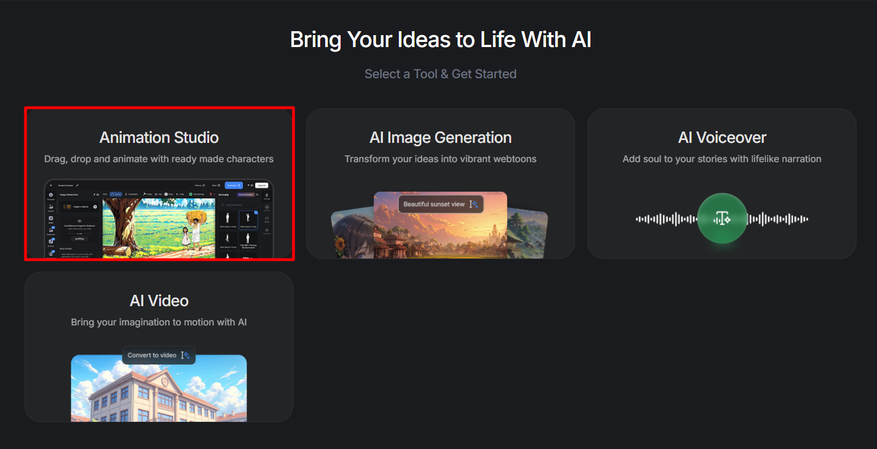Click 'Drag, drop and animate' description text

tap(159, 159)
